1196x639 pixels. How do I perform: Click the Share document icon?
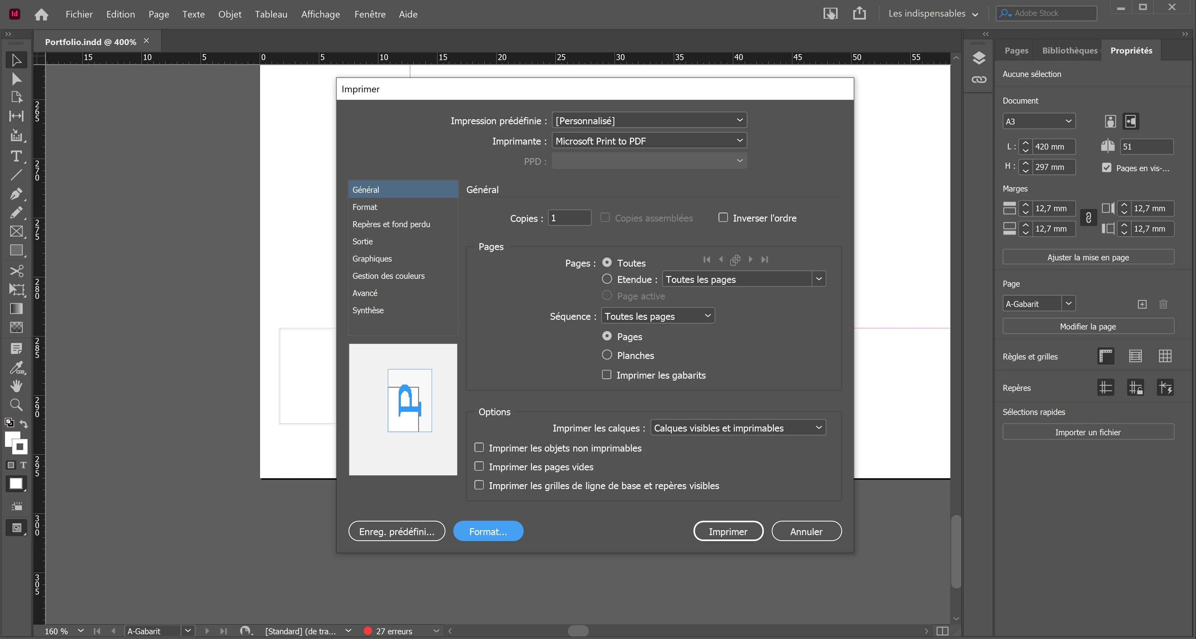click(859, 13)
